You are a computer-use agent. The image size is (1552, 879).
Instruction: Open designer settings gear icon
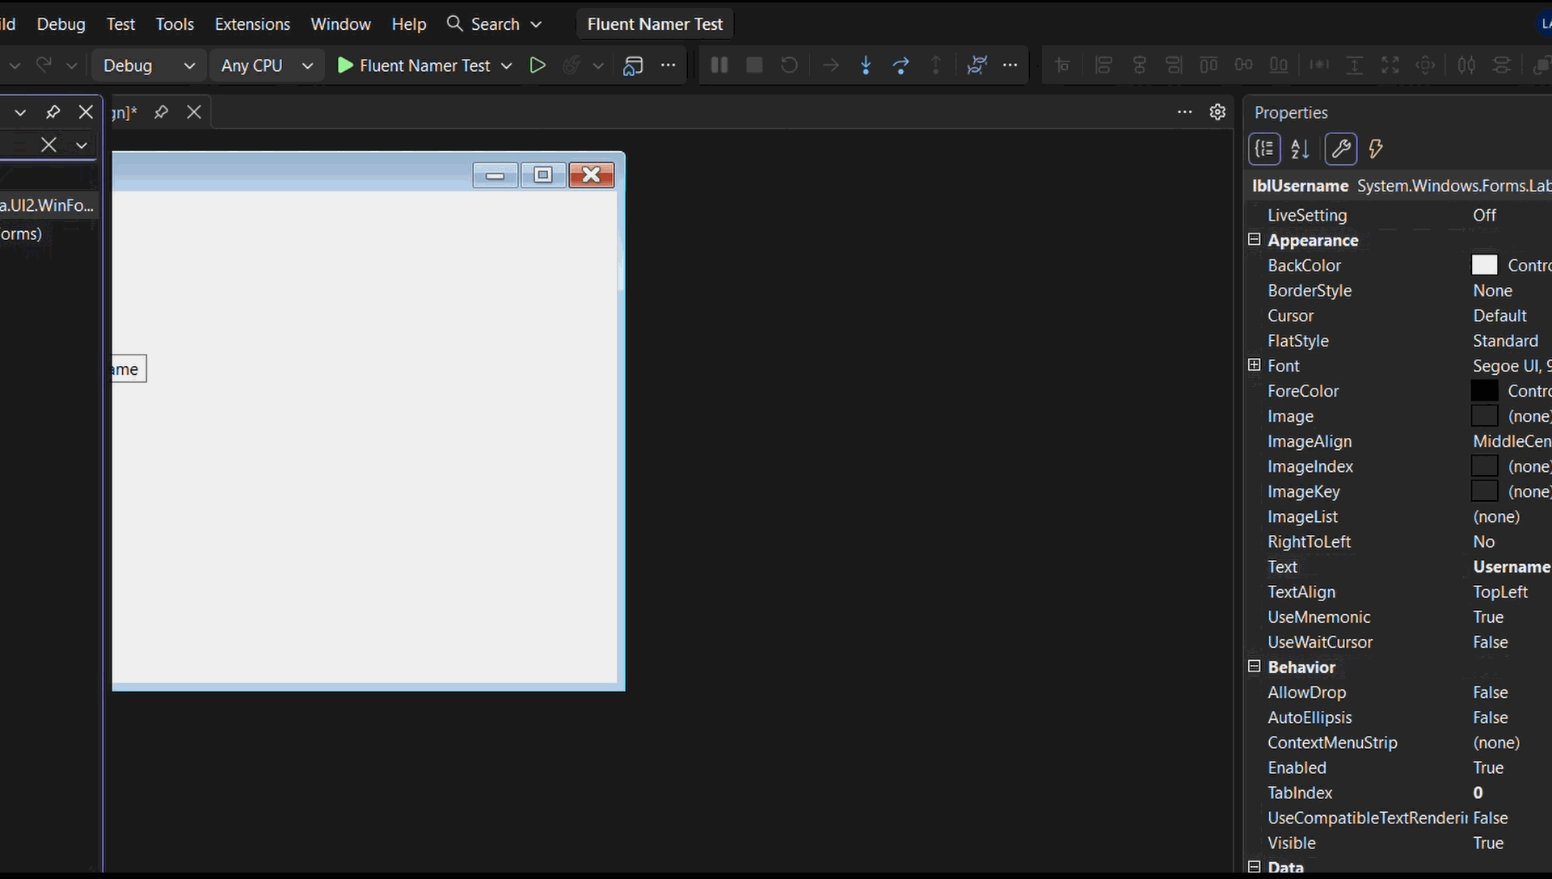pos(1217,112)
